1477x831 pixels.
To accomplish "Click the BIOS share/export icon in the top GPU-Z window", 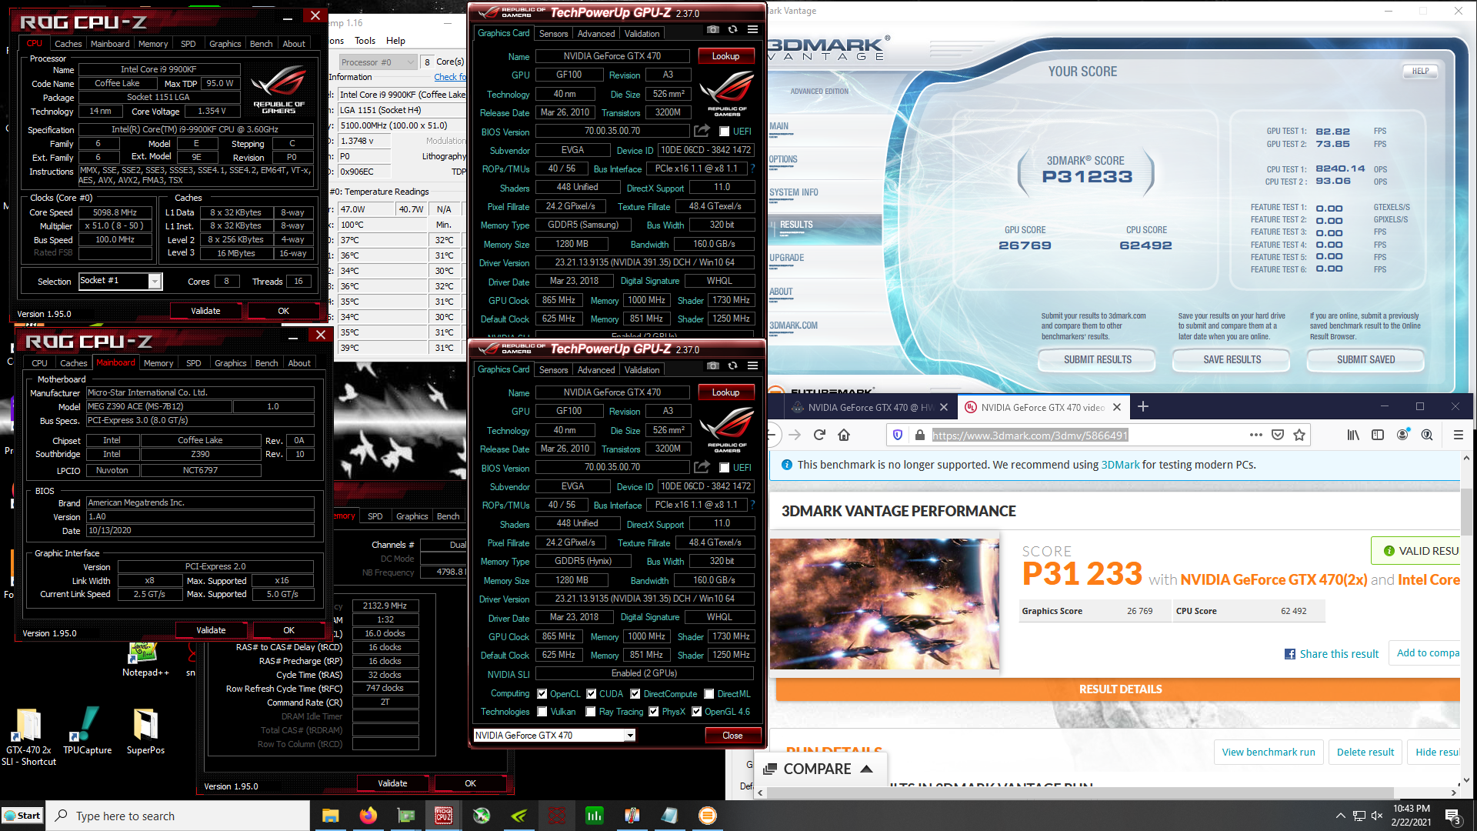I will click(x=702, y=132).
